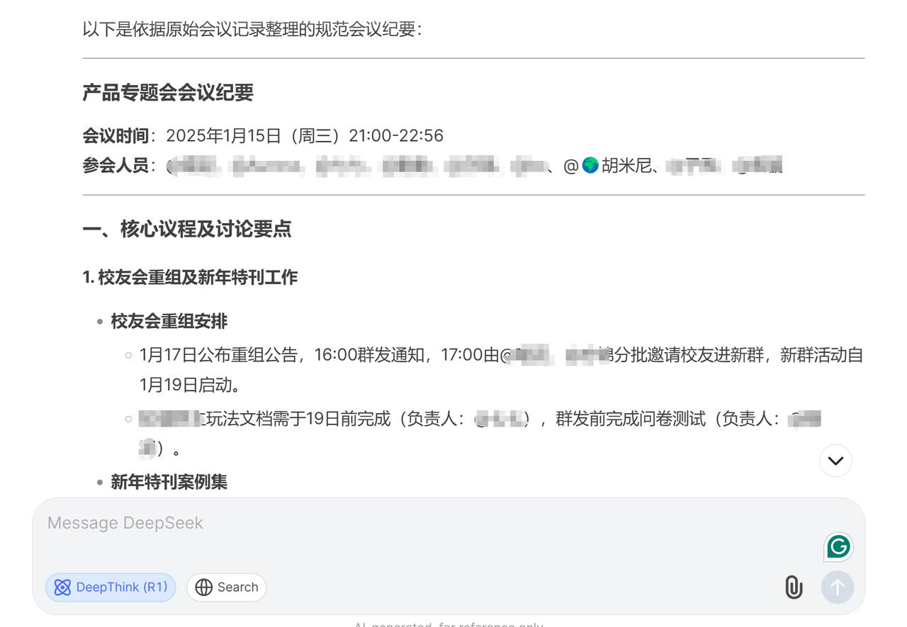Screen dimensions: 907x627
Task: Click the heading 产品专题会会议纪要
Action: coord(168,93)
